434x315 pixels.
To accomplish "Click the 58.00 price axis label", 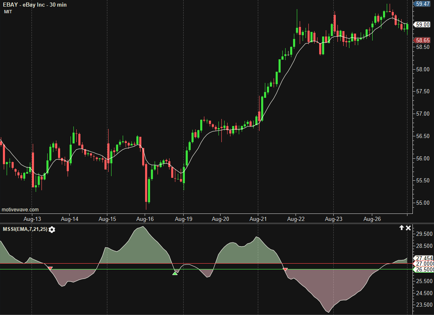I will coord(423,69).
